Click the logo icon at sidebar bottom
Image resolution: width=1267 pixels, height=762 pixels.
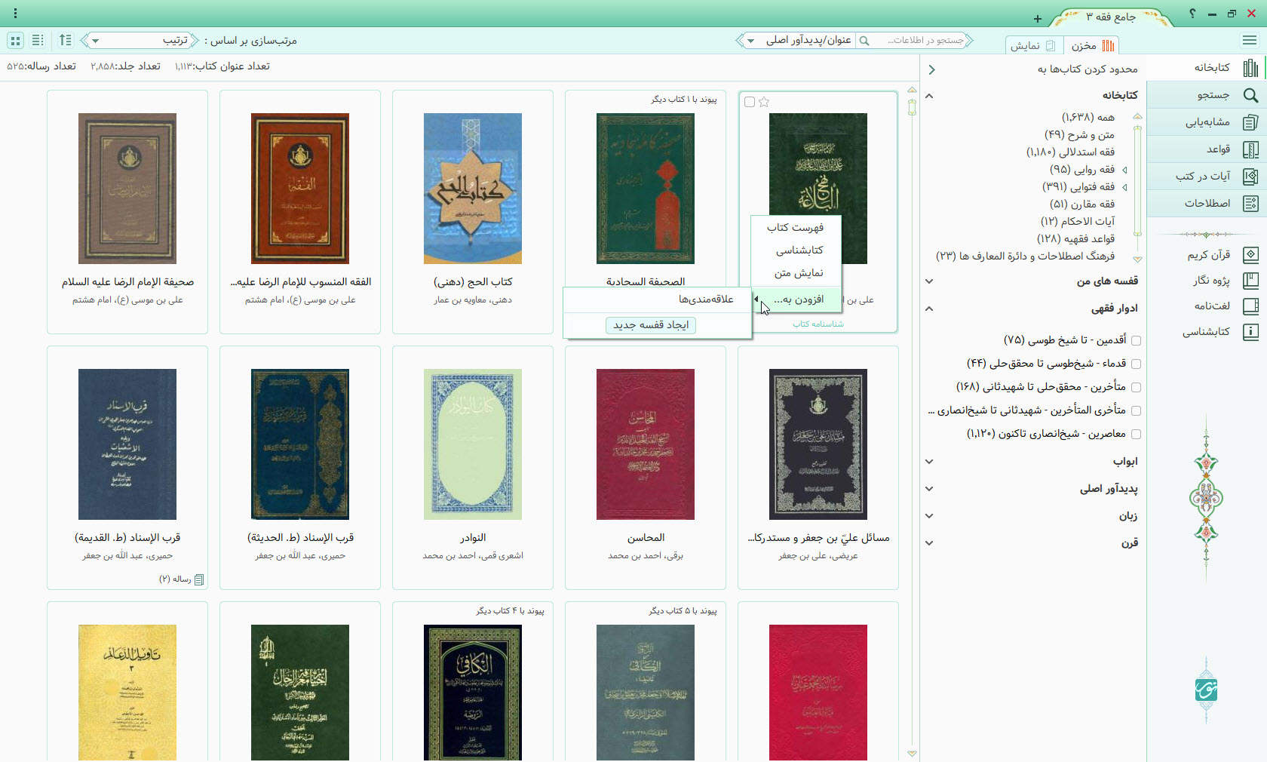1207,690
